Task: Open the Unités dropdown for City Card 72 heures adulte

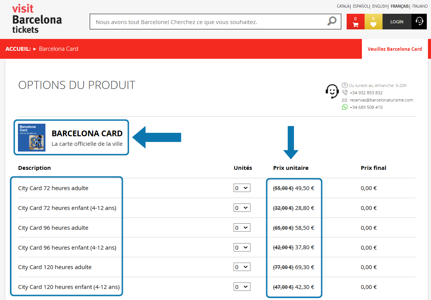Action: point(242,188)
